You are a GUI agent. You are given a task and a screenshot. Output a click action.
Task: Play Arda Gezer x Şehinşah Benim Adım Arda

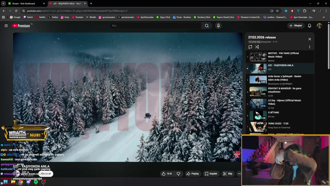280,80
